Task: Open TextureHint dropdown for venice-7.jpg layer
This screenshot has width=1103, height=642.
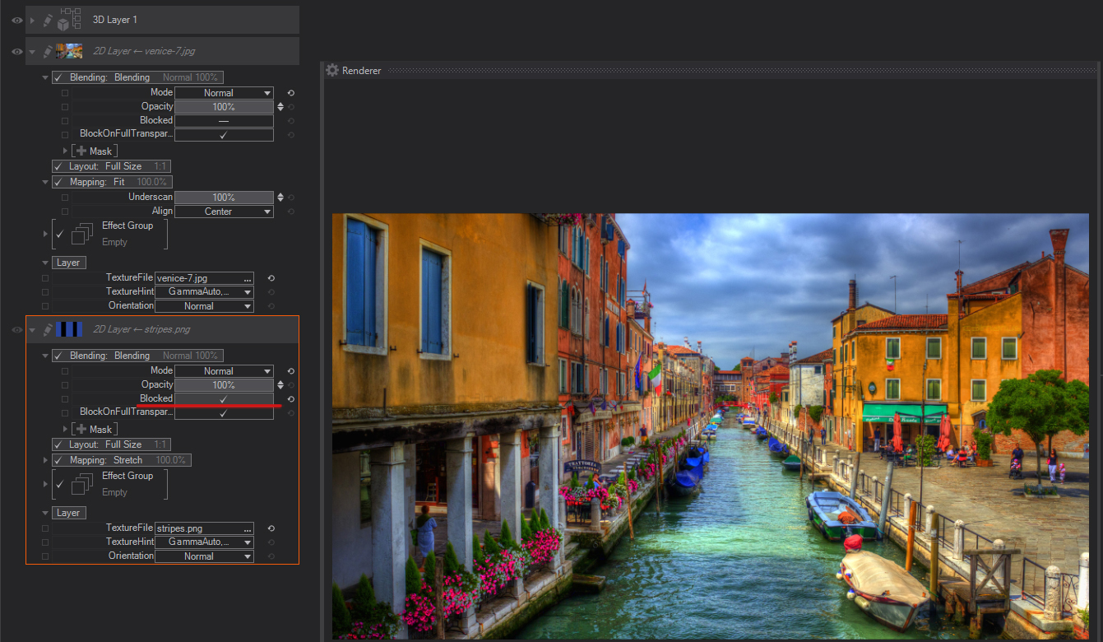Action: [x=204, y=292]
